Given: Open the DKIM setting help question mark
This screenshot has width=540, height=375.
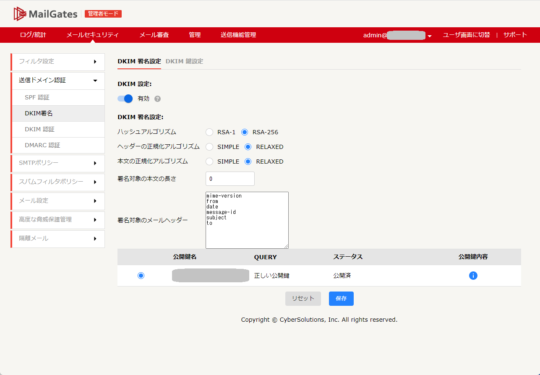Looking at the screenshot, I should pyautogui.click(x=157, y=99).
